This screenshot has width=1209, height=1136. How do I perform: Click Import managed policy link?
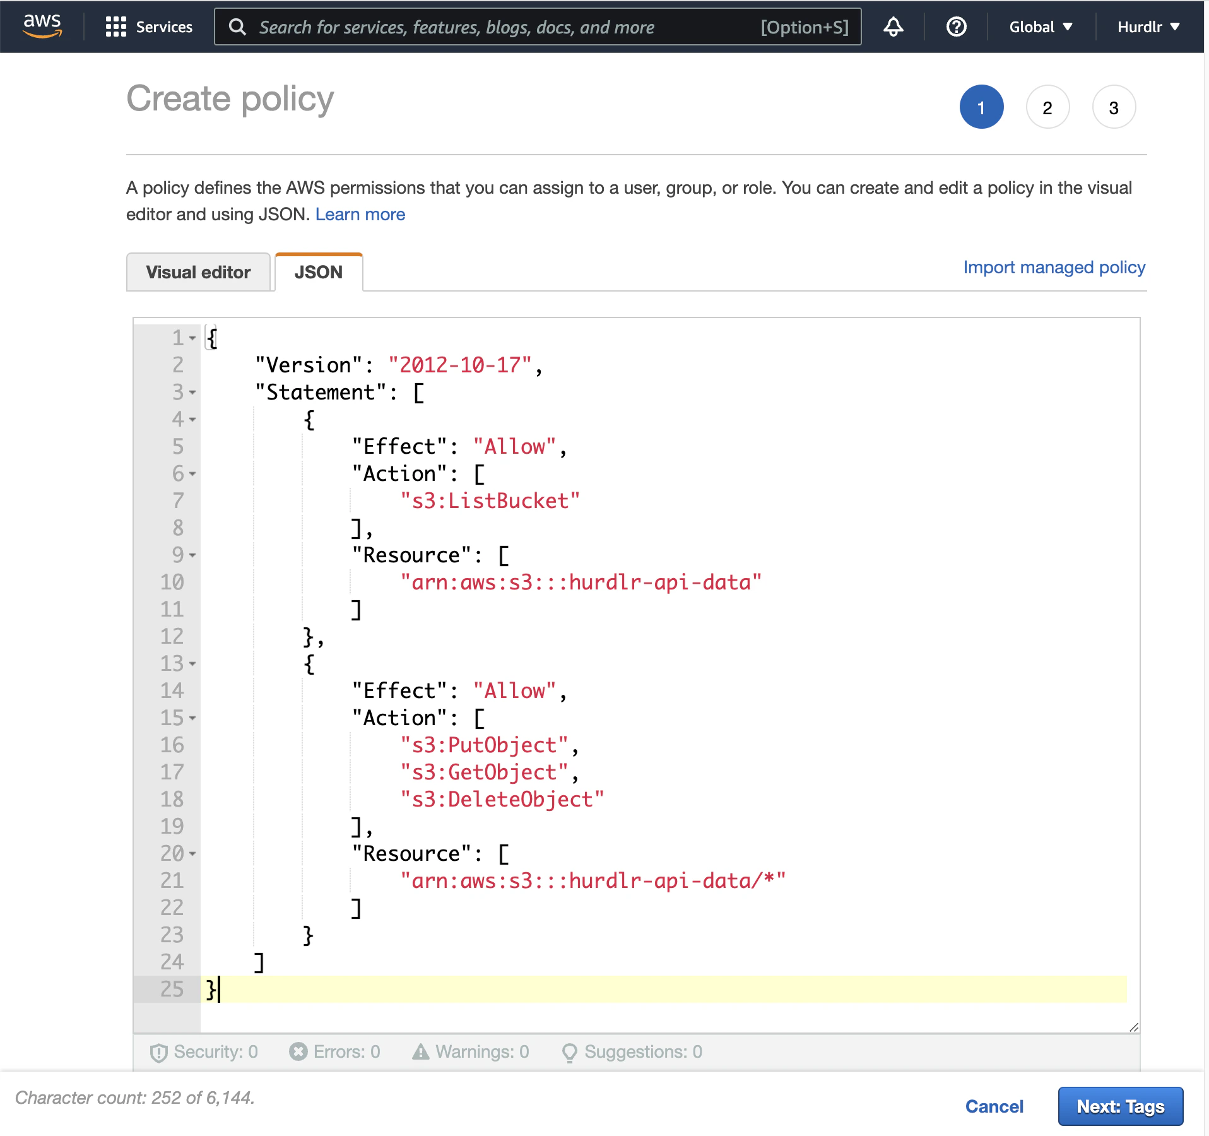pyautogui.click(x=1054, y=268)
